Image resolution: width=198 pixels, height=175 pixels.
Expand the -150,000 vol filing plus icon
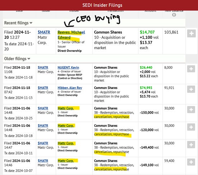click(x=191, y=110)
